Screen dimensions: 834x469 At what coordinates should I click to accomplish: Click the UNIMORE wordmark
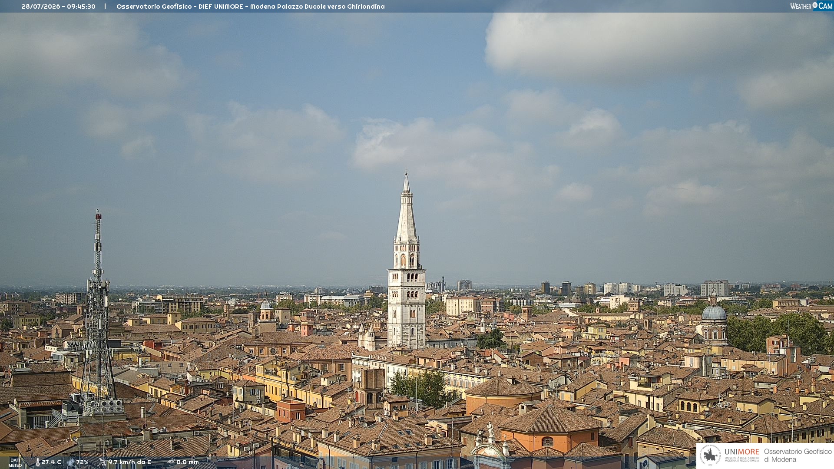[x=742, y=452]
